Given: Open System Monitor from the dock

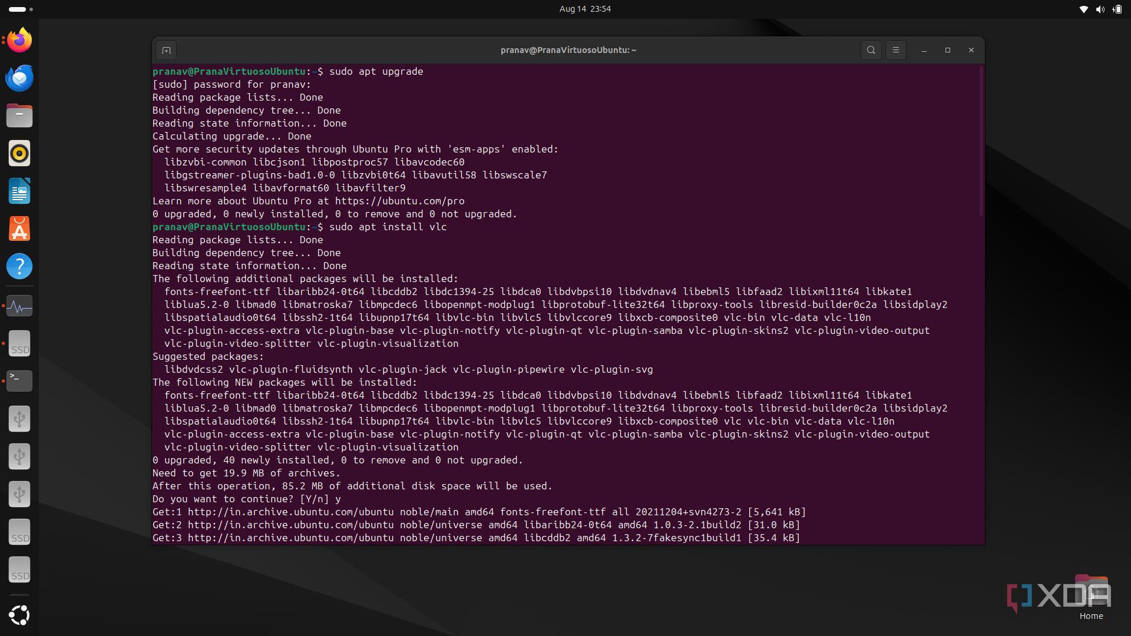Looking at the screenshot, I should [19, 306].
